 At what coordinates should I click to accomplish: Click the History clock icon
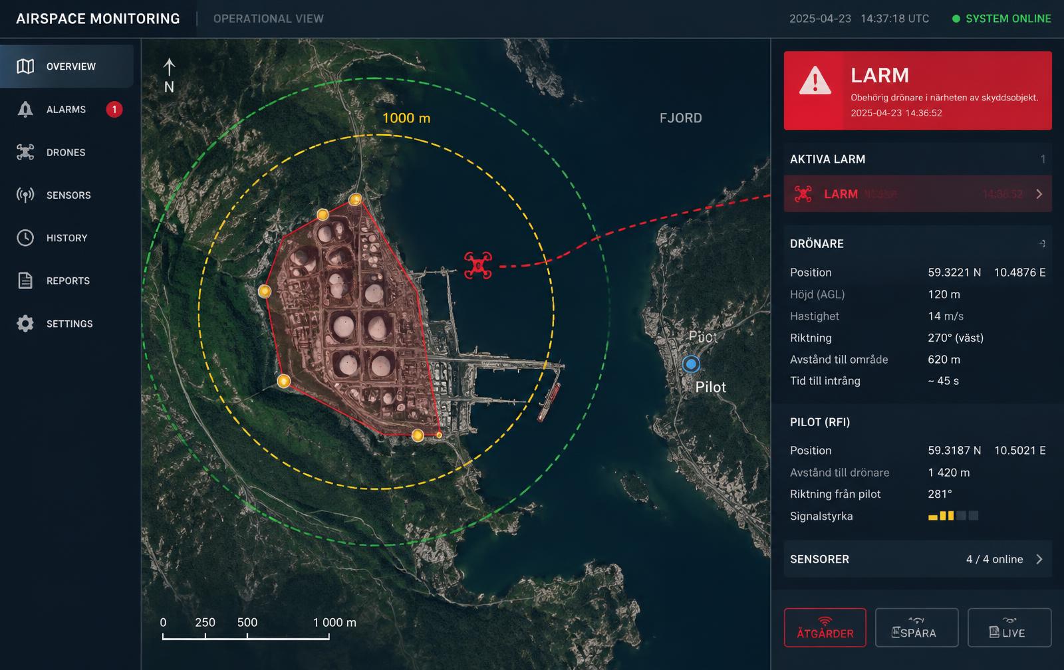(x=25, y=238)
